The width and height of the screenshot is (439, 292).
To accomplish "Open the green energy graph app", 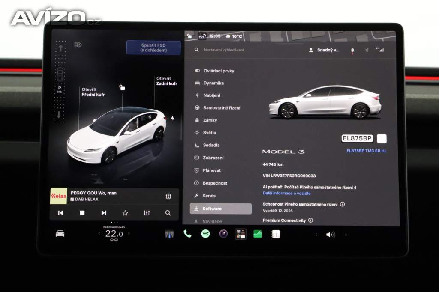I will pyautogui.click(x=258, y=234).
